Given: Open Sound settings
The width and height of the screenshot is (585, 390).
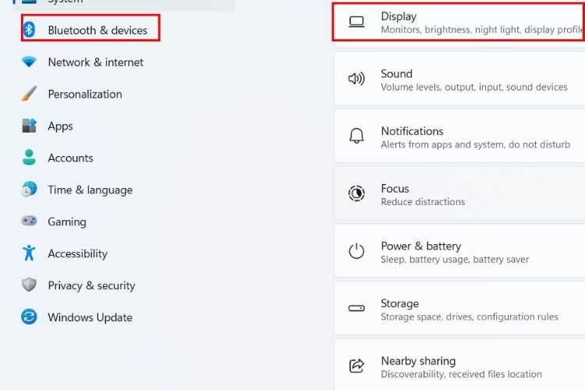Looking at the screenshot, I should click(x=459, y=80).
